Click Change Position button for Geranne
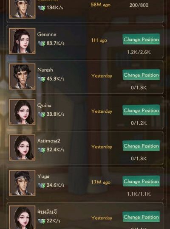 pyautogui.click(x=141, y=39)
